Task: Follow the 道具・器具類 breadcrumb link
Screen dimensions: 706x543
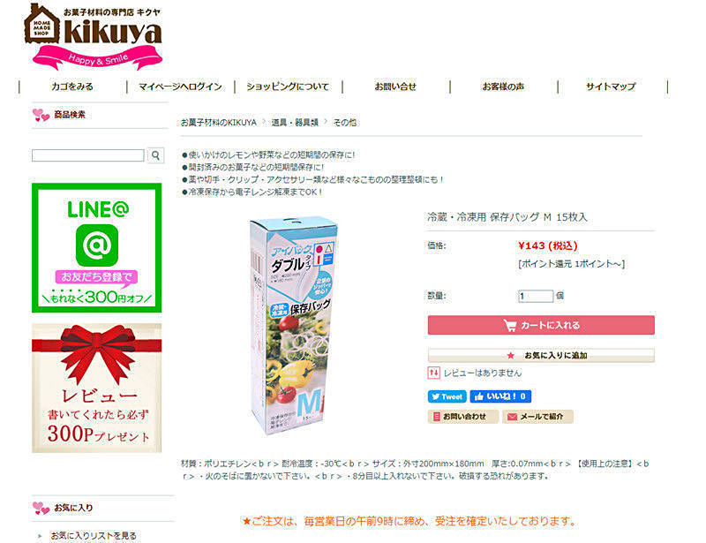Action: (x=295, y=123)
